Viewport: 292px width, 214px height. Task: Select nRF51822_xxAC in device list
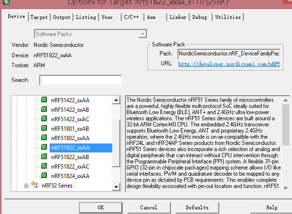[x=70, y=167]
